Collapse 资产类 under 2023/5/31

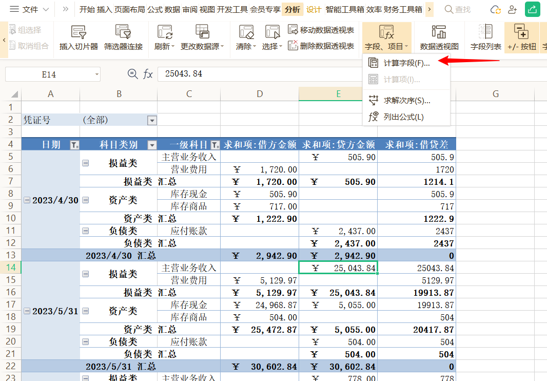pyautogui.click(x=86, y=311)
